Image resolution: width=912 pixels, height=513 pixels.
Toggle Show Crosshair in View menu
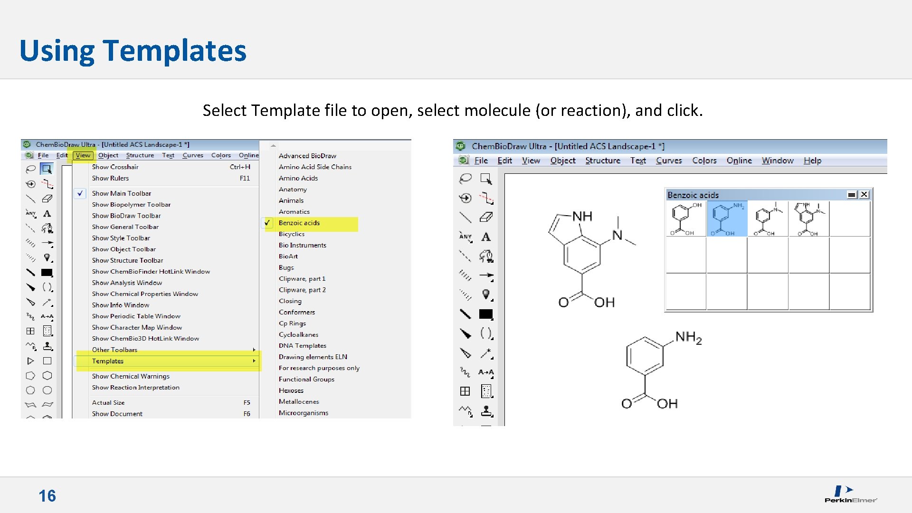click(166, 167)
